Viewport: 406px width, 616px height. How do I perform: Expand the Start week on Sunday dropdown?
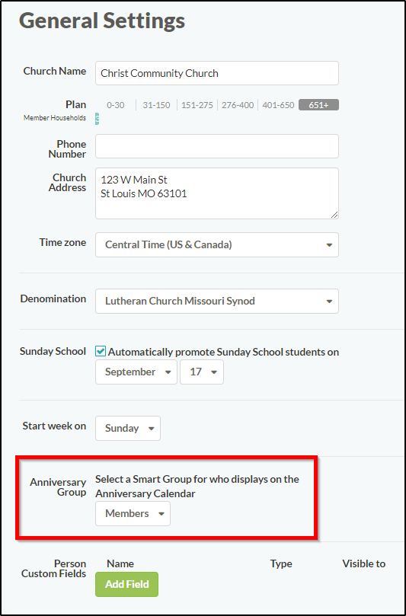(128, 428)
